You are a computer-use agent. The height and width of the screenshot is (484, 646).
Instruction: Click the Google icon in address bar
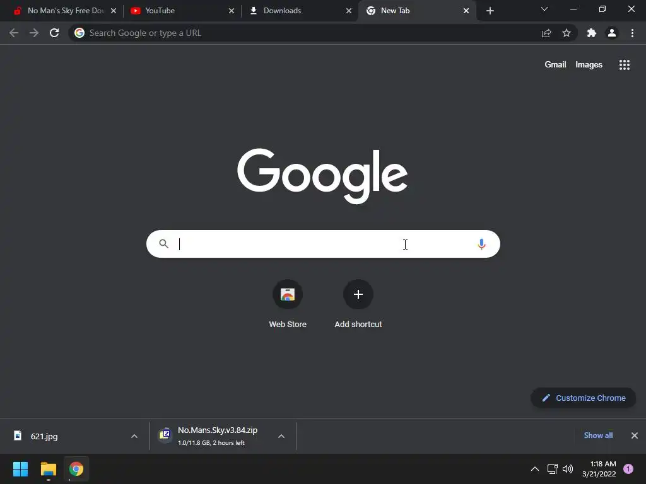79,33
